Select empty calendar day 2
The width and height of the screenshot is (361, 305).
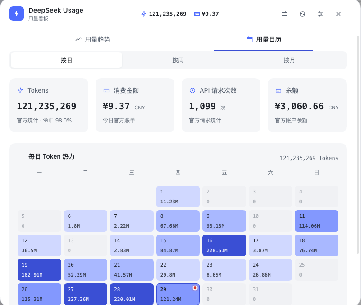tap(224, 197)
